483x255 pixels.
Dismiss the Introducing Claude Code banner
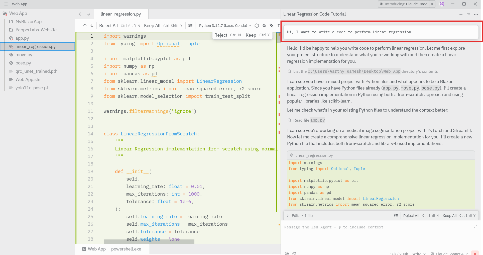click(432, 4)
